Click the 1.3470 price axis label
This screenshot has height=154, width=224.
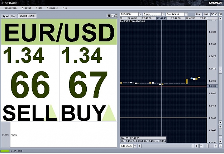(x=212, y=69)
